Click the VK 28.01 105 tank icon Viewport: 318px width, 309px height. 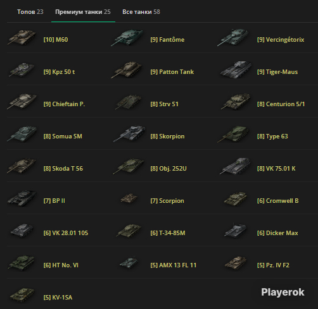coord(22,231)
